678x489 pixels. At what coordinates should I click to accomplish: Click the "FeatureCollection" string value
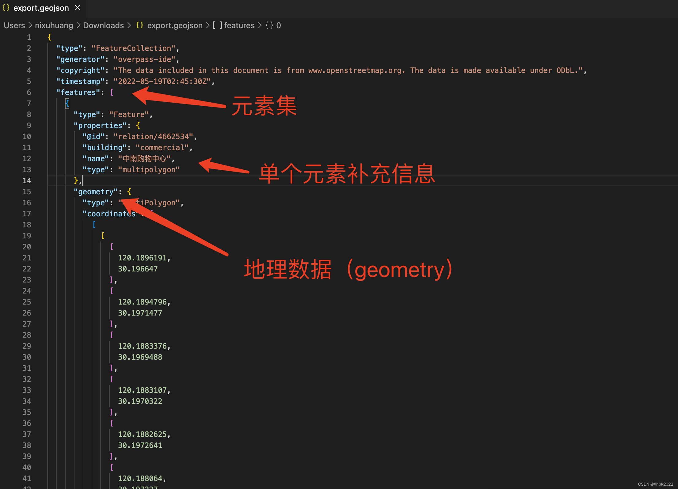[x=133, y=48]
